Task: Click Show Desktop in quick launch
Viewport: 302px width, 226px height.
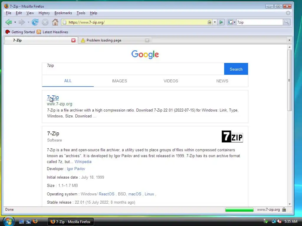Action: tap(21, 222)
